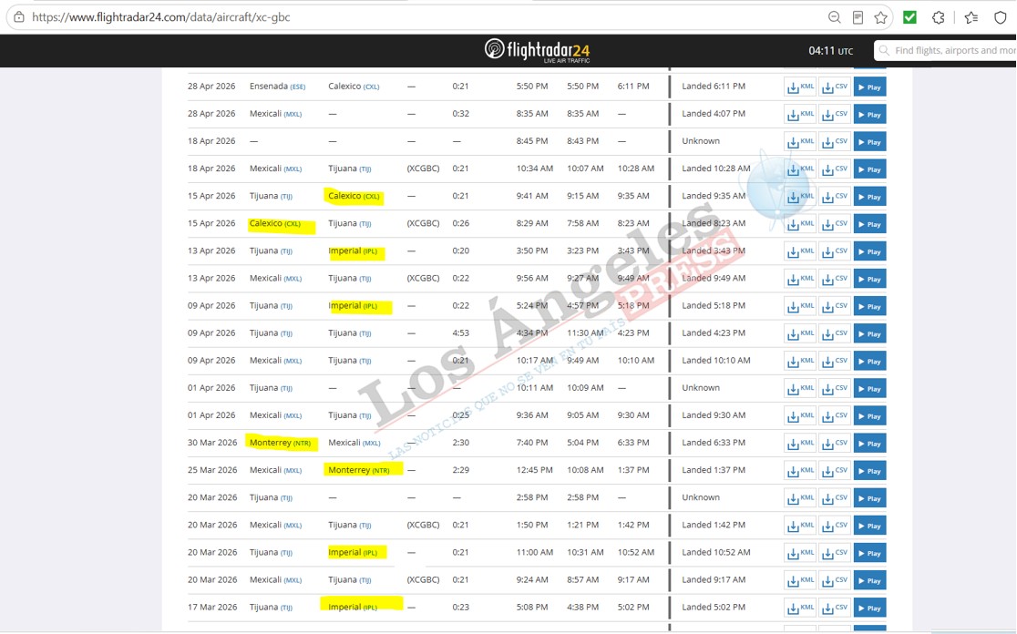The image size is (1017, 634).
Task: Download CSV for 18 Apr Unknown flight
Action: click(x=835, y=141)
